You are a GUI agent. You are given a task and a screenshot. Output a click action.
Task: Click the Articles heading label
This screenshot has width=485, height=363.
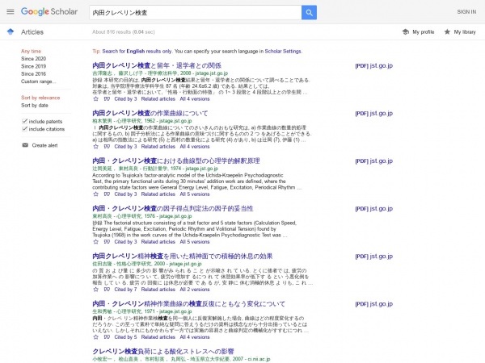tap(32, 32)
